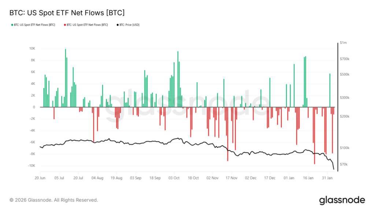
Task: Select the 20 Jun date on the x-axis
Action: (40, 178)
